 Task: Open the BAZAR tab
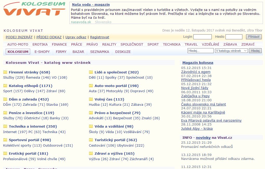78,52
